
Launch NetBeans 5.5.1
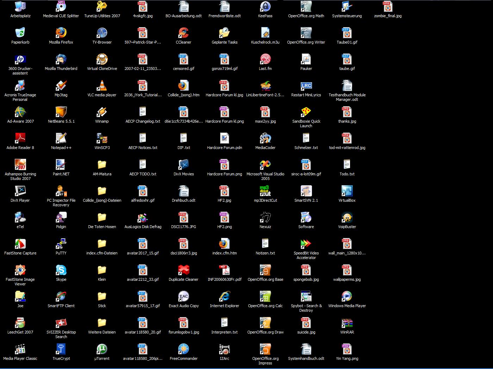pyautogui.click(x=61, y=112)
